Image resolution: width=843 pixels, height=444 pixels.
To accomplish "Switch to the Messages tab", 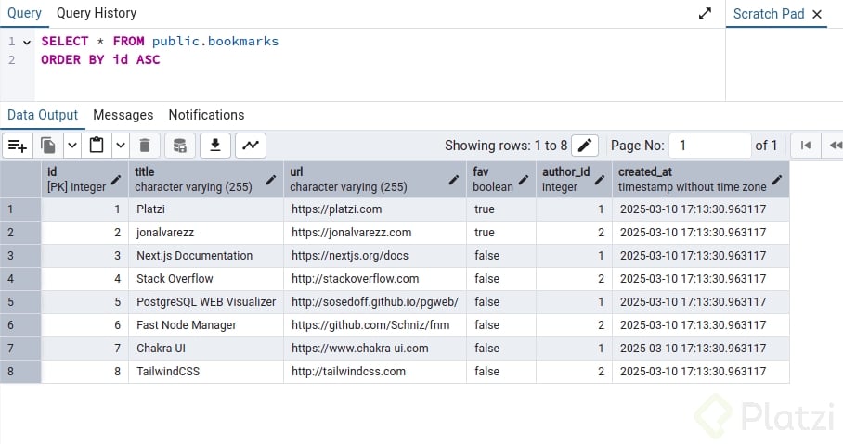I will pyautogui.click(x=123, y=115).
